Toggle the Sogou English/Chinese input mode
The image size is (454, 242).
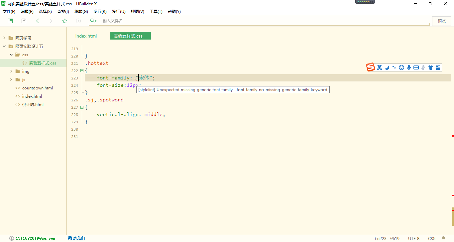[380, 67]
